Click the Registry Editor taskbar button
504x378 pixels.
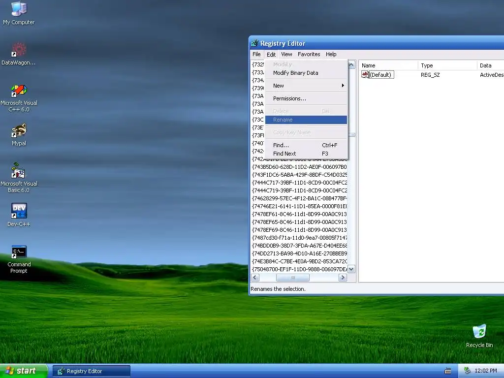point(92,371)
